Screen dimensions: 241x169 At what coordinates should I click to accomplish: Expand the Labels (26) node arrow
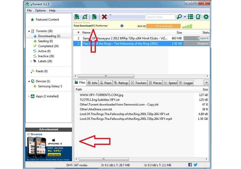[31, 61]
